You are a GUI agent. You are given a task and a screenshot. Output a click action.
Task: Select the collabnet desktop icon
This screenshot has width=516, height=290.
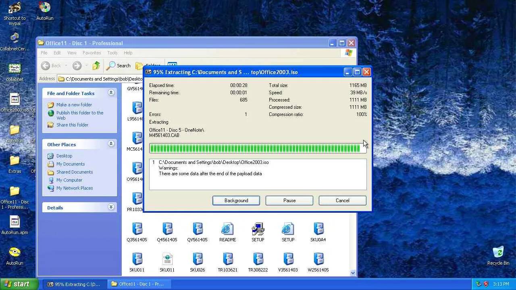click(x=15, y=72)
